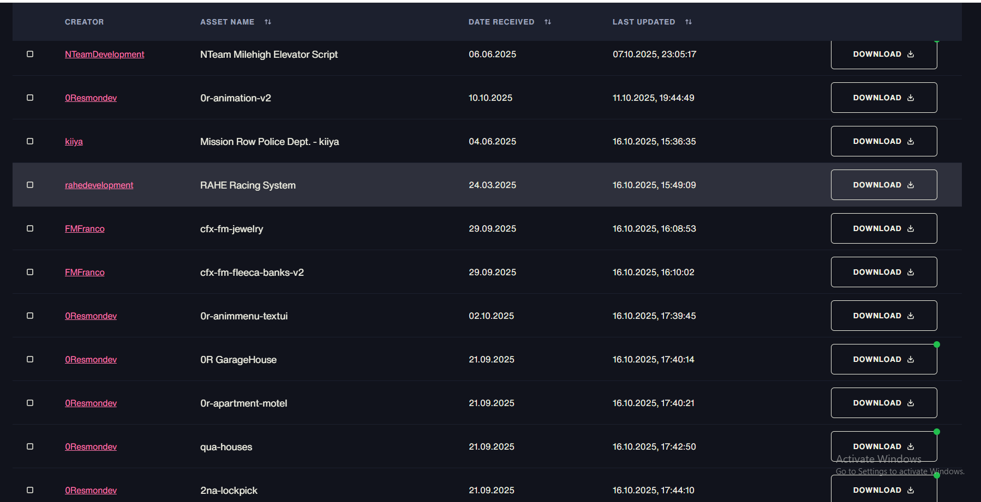Screen dimensions: 981x502
Task: Open 0Resmondev link beside 2na-lockpick
Action: [91, 490]
